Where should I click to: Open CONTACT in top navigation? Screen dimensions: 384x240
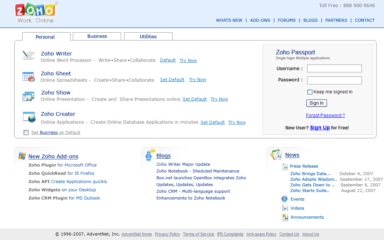(x=364, y=20)
